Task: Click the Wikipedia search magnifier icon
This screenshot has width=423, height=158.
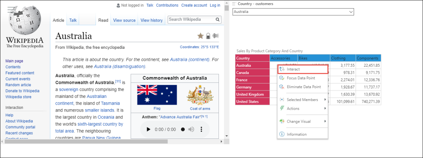Action: [x=218, y=20]
